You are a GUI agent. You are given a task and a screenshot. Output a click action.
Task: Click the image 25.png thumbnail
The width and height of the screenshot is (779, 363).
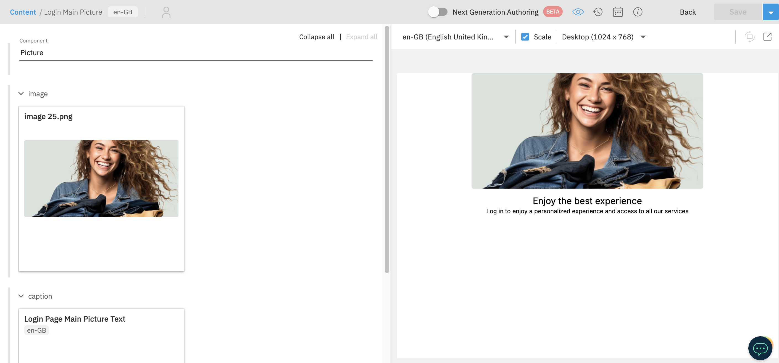[101, 178]
